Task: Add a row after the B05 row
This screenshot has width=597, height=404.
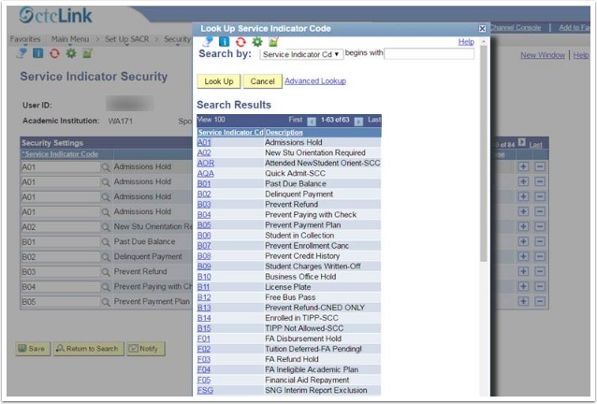Action: click(523, 301)
